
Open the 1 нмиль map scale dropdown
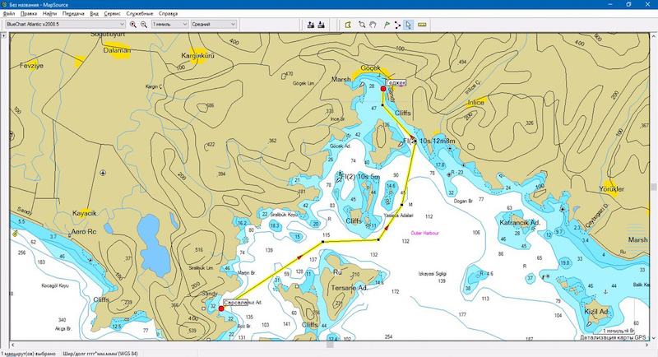[x=169, y=25]
